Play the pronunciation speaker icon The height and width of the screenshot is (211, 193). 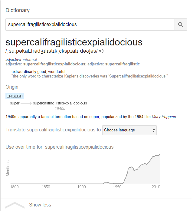tap(101, 51)
